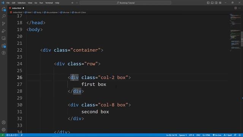243x137 pixels.
Task: Expand the index.html breadcrumb
Action: (x=16, y=13)
